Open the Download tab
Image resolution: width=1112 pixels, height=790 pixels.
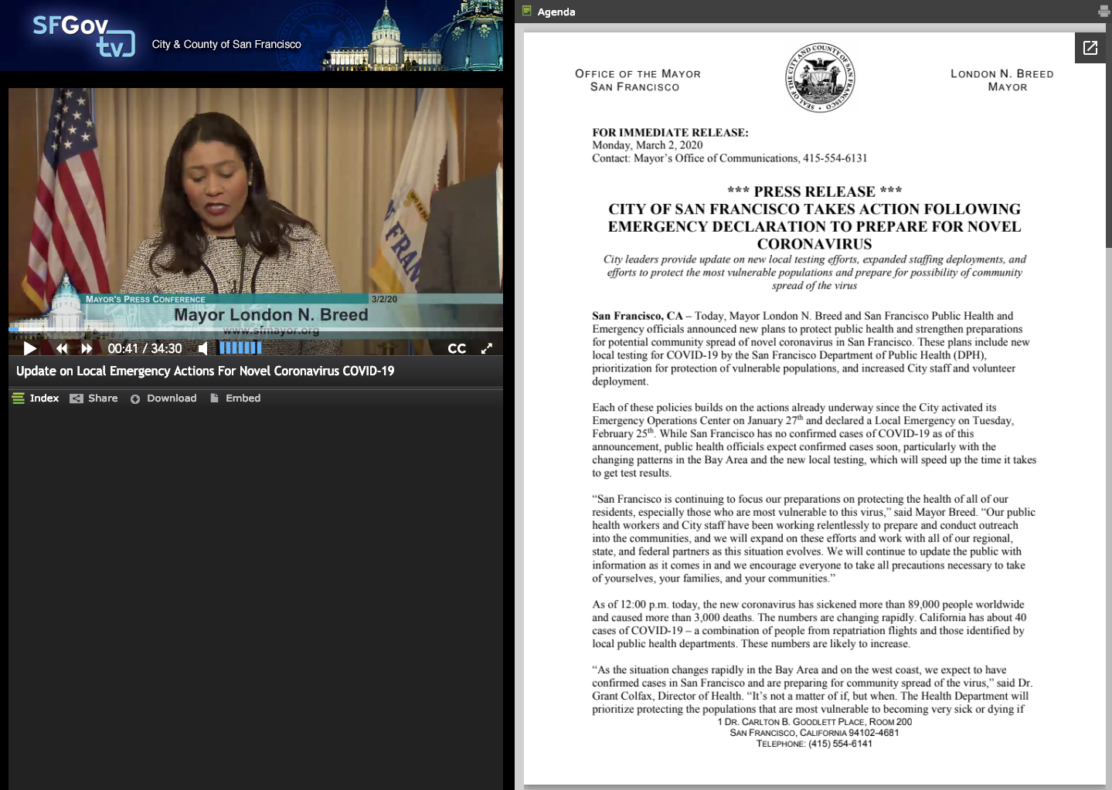click(x=163, y=398)
